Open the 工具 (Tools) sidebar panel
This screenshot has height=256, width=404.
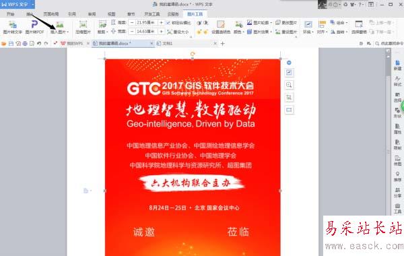tap(397, 208)
